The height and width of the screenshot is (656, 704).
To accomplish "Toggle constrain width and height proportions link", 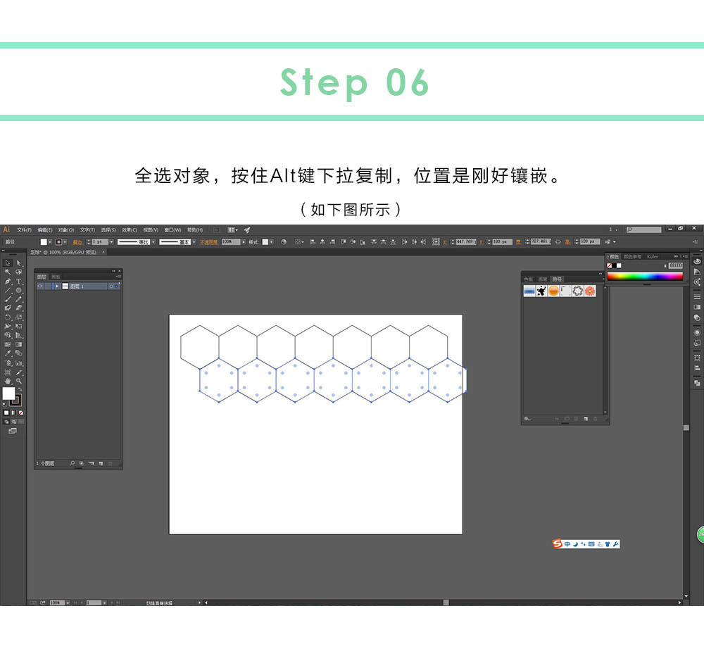I will click(558, 241).
